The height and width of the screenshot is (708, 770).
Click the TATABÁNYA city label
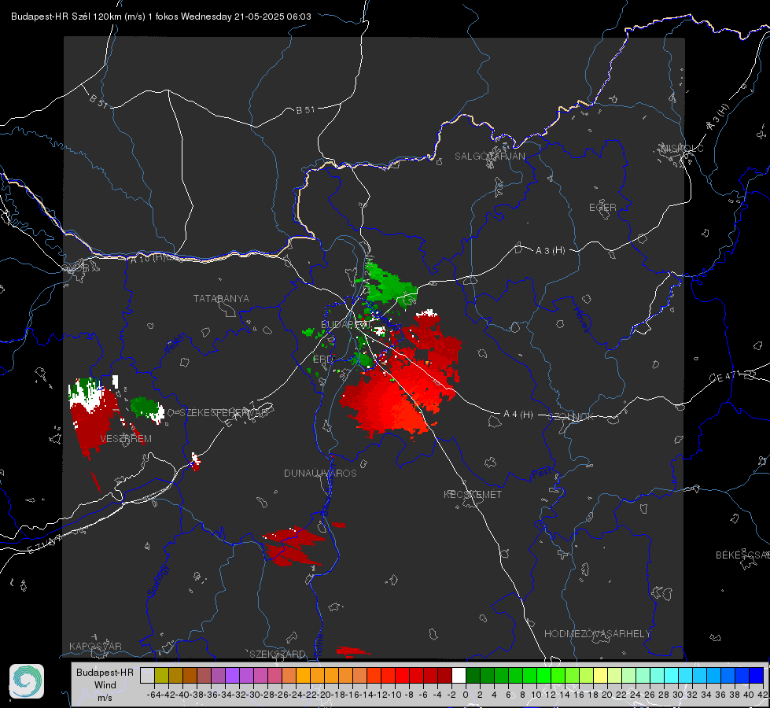pos(221,299)
